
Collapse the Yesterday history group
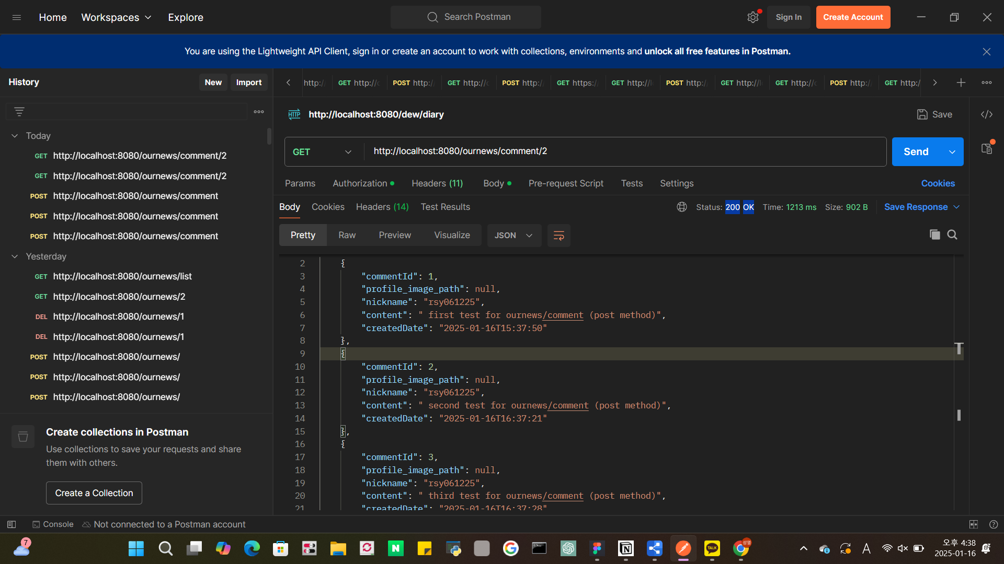pyautogui.click(x=15, y=256)
